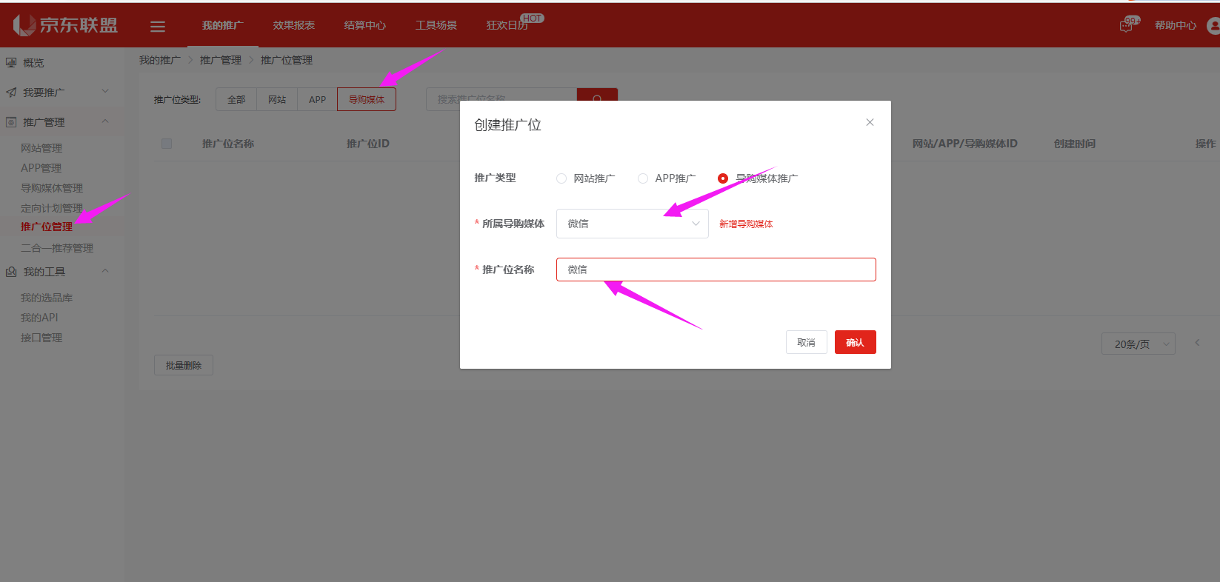Click the 概览 overview icon in sidebar
Image resolution: width=1220 pixels, height=582 pixels.
click(x=11, y=63)
